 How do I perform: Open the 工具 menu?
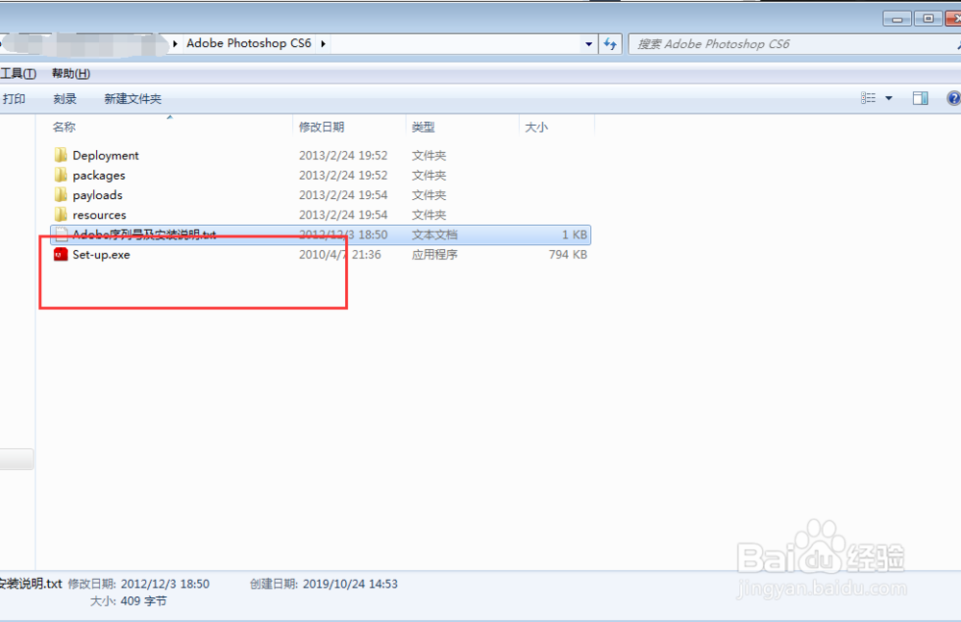point(19,73)
